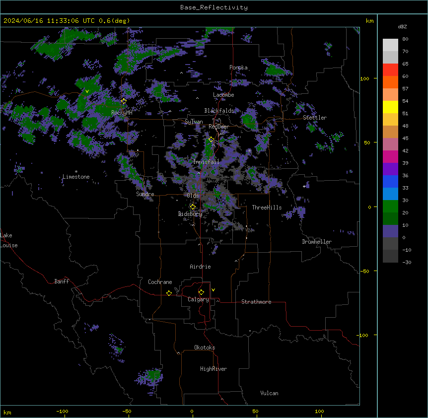The width and height of the screenshot is (428, 418).
Task: Click the Cochrane label
Action: [x=160, y=282]
